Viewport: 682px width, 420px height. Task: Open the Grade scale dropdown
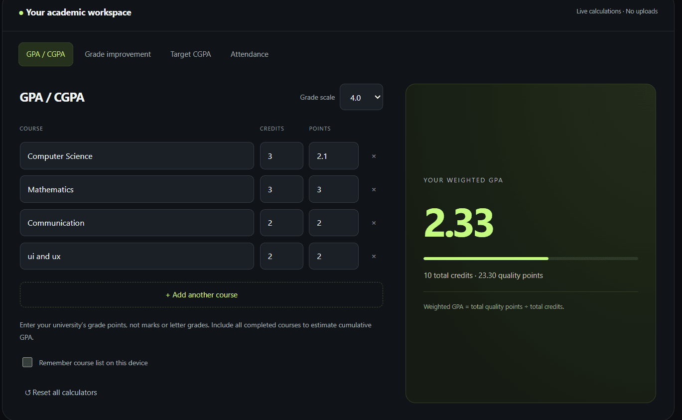361,97
